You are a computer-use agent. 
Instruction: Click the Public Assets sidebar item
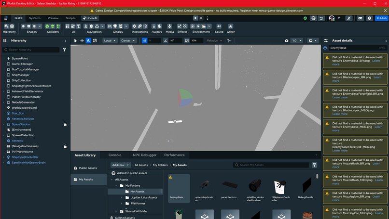(89, 168)
